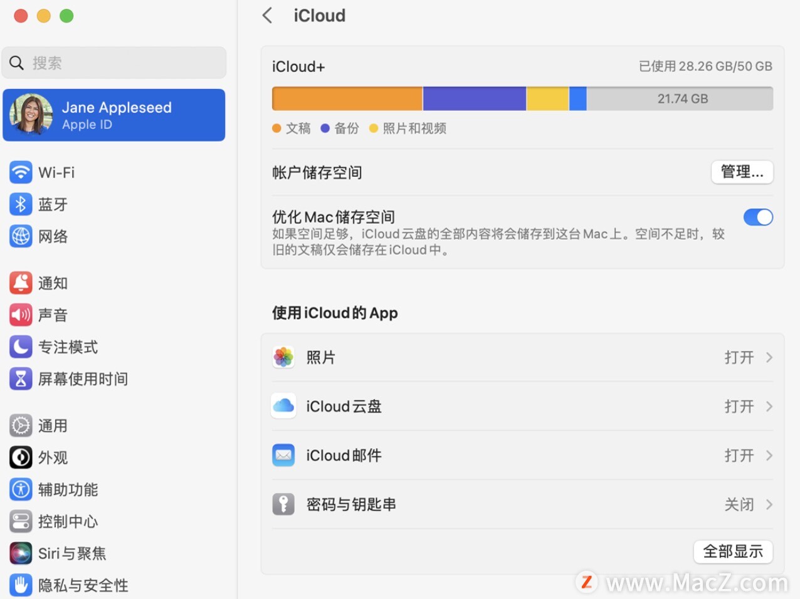Select Siri 与聚焦 in sidebar
Viewport: 800px width, 599px height.
point(113,554)
